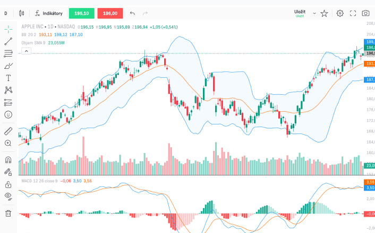This screenshot has height=233, width=375.
Task: Expand the save layout dropdown arrow
Action: tap(314, 13)
